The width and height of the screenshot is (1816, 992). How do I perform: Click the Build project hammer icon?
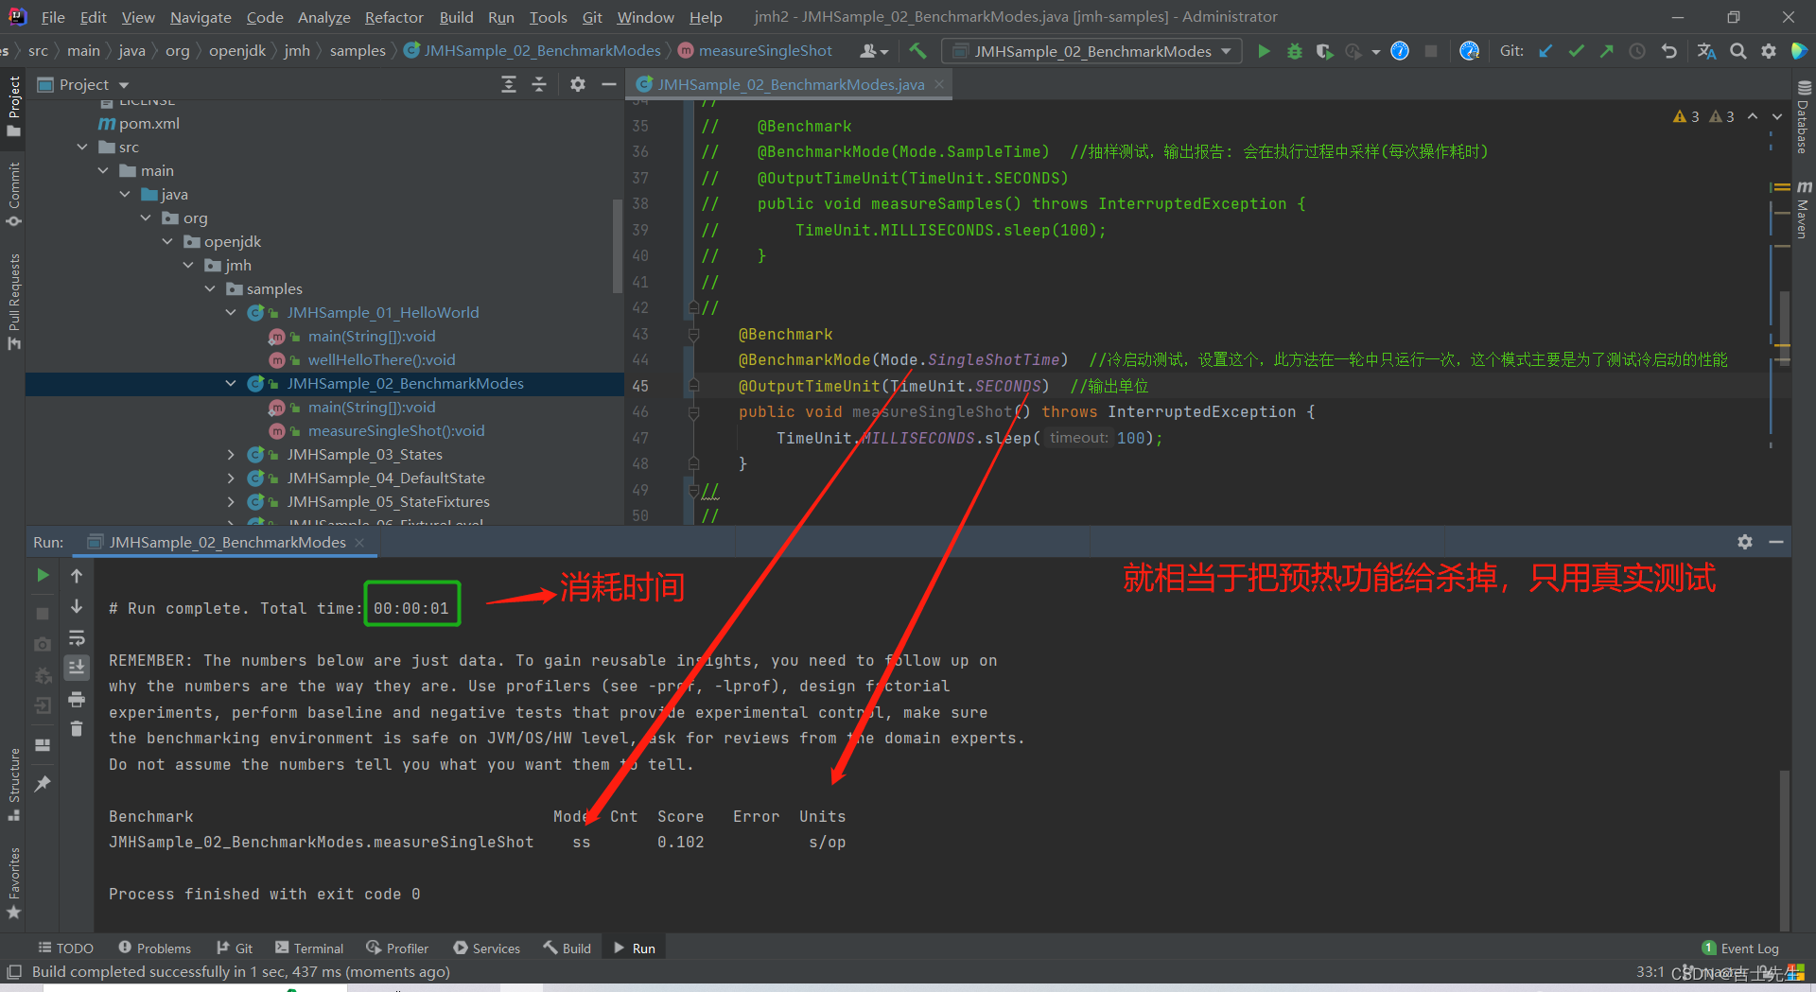[x=917, y=51]
